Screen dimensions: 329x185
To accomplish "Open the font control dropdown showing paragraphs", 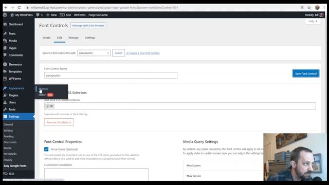I will (94, 53).
